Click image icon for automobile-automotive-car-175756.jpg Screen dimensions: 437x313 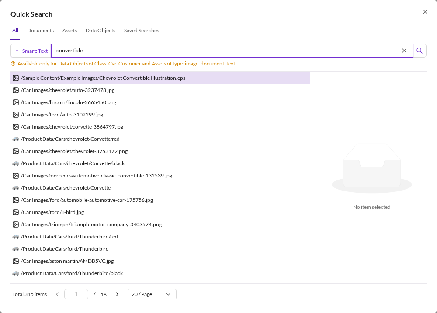(16, 200)
